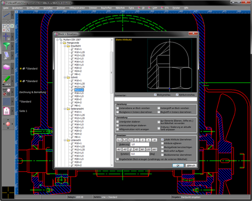
Task: Collapse the Schnitt folder node
Action: (65, 77)
